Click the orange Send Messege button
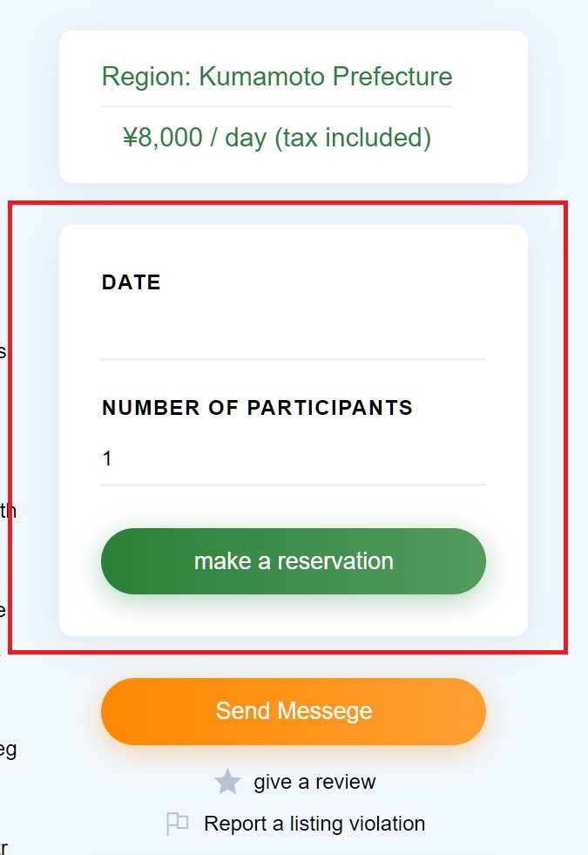This screenshot has width=588, height=855. (x=294, y=711)
